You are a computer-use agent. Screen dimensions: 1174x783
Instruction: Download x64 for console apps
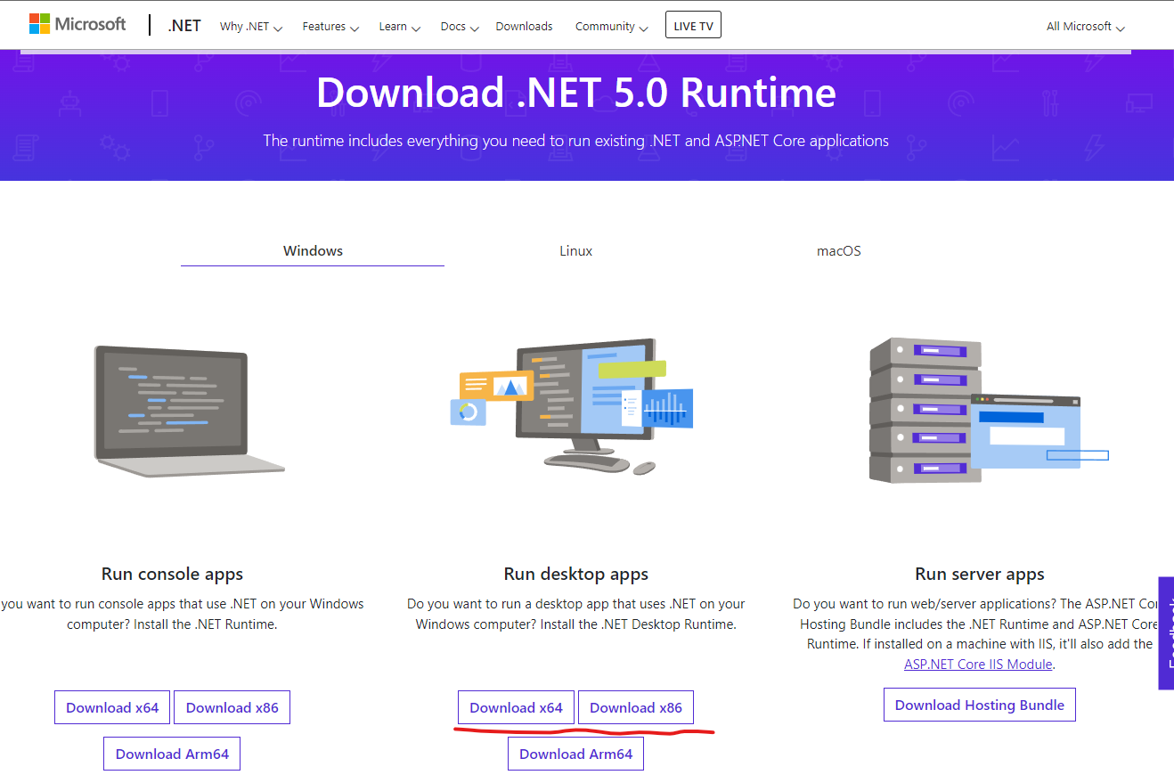[x=112, y=708]
